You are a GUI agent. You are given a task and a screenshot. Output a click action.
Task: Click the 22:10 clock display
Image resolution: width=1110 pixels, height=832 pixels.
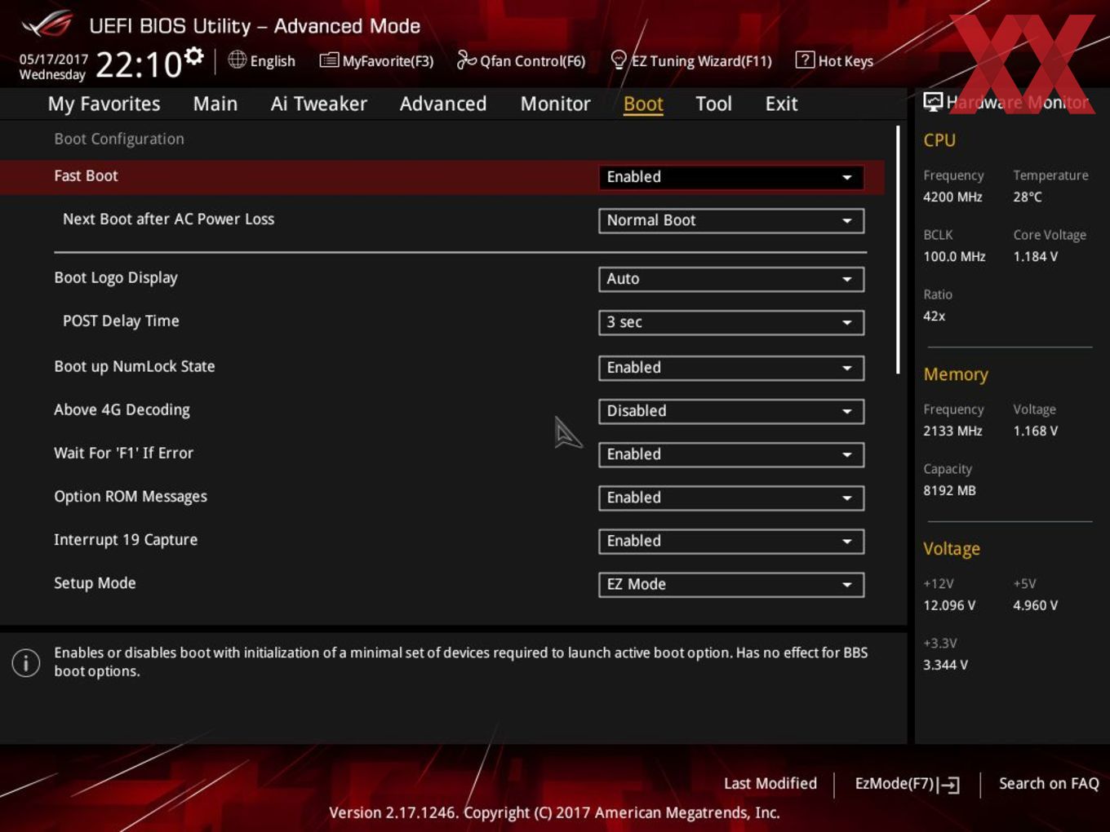[x=139, y=64]
